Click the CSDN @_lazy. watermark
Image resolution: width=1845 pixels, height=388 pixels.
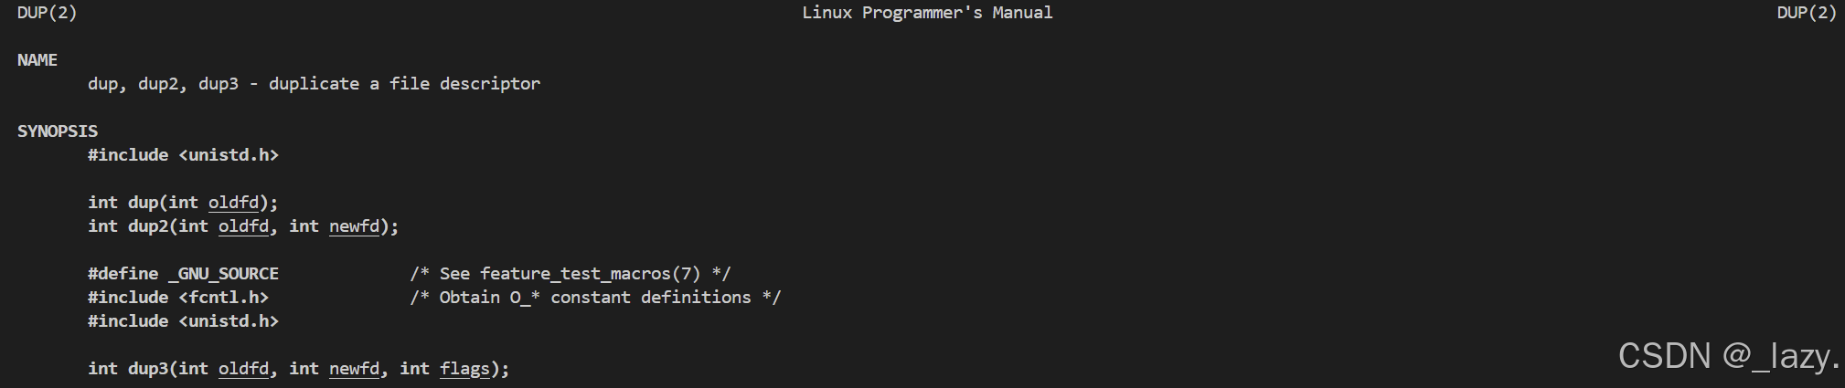[x=1729, y=356]
